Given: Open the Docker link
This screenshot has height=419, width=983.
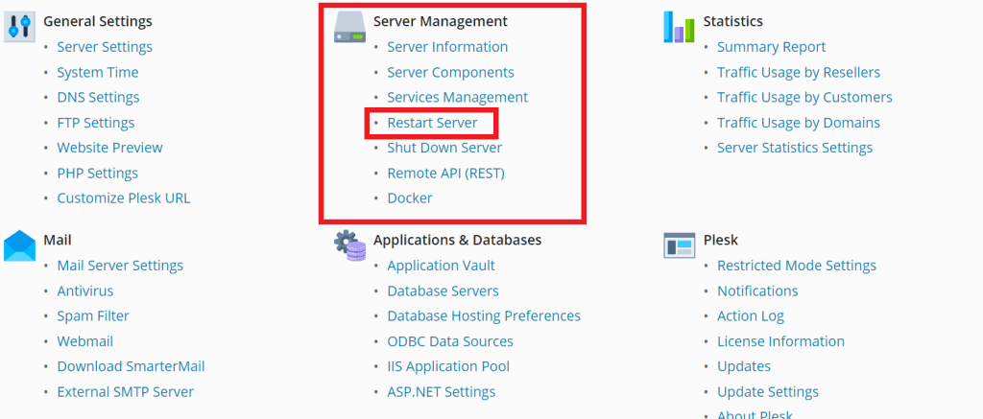Looking at the screenshot, I should coord(410,198).
